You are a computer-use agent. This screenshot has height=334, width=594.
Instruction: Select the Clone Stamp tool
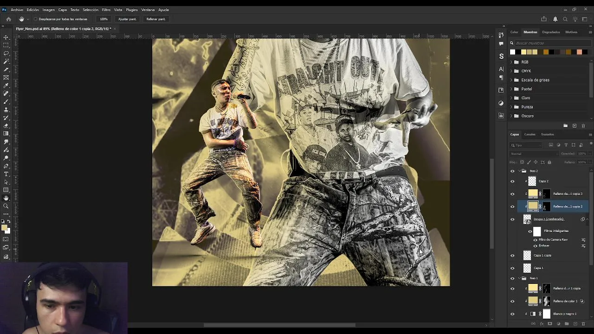coord(6,109)
